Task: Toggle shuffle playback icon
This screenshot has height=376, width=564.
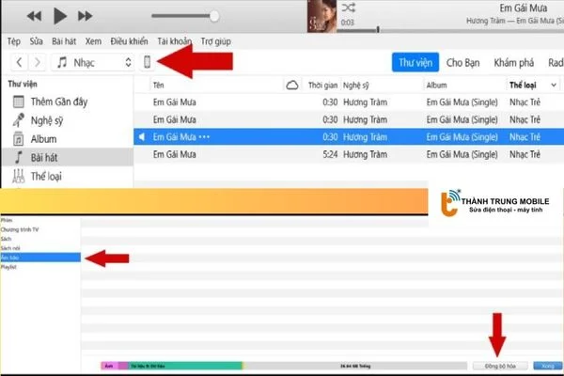Action: [347, 7]
